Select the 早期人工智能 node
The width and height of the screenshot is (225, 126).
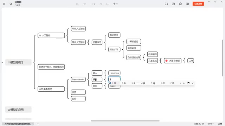(x=78, y=29)
